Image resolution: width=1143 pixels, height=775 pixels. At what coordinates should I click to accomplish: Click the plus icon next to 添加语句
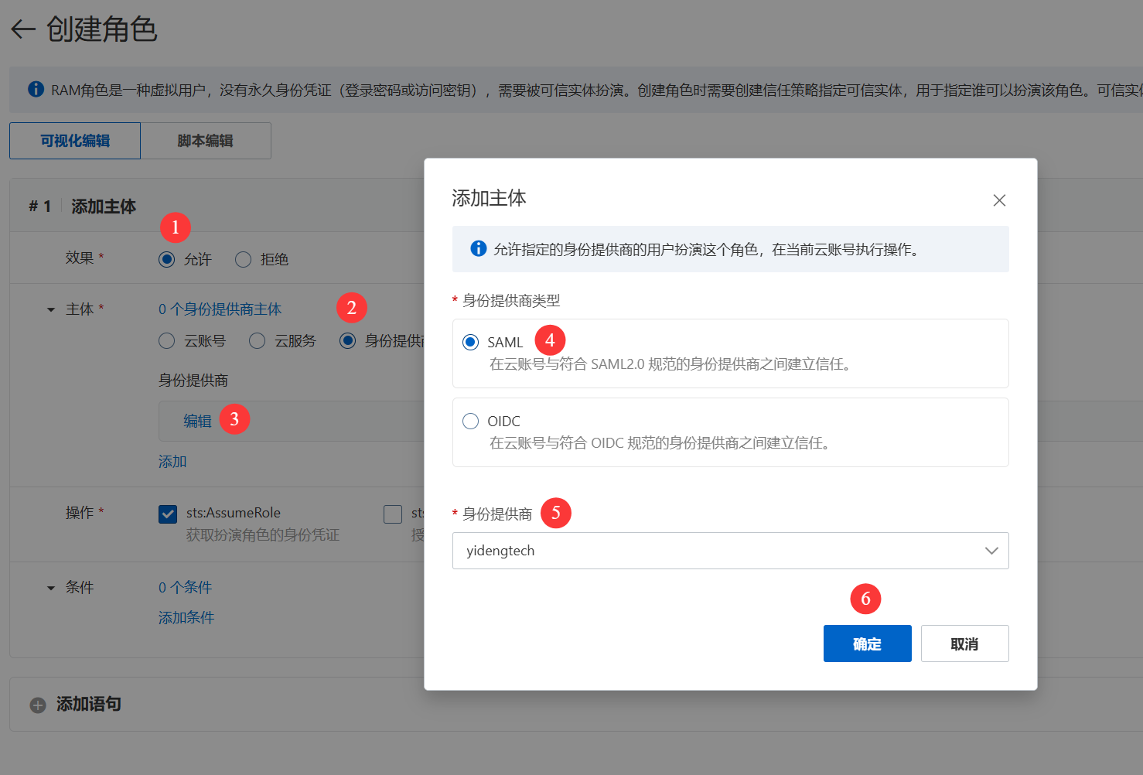coord(38,705)
